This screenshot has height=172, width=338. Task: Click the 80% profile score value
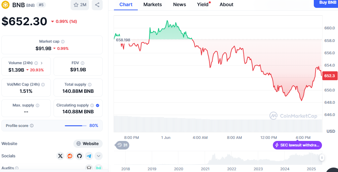point(94,126)
